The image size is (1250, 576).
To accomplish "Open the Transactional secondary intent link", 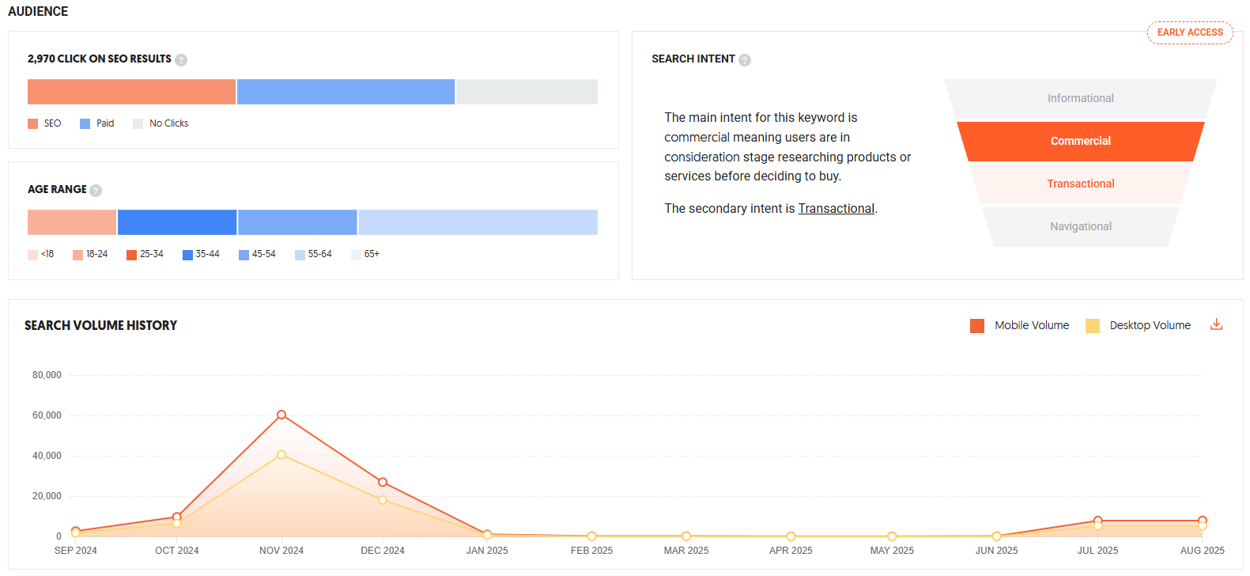I will tap(836, 209).
